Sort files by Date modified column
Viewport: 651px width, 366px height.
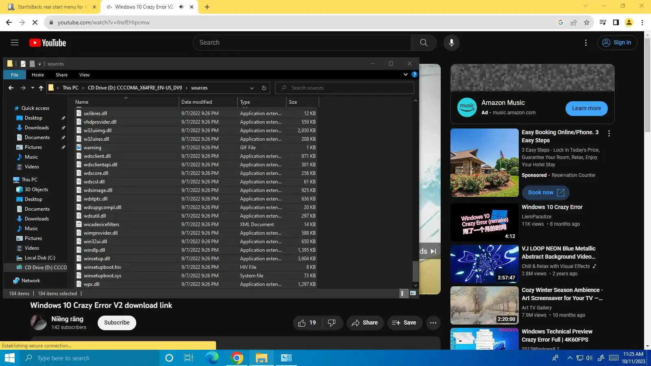(208, 102)
